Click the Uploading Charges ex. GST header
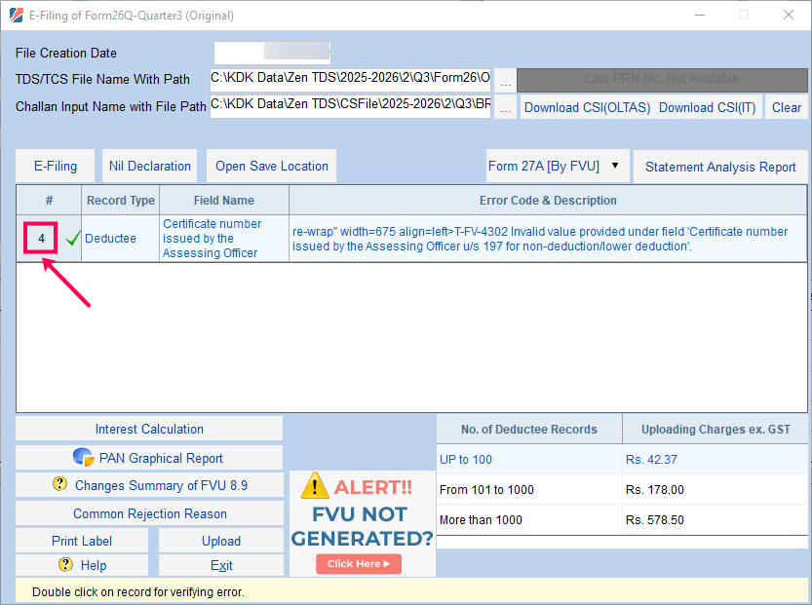 [x=715, y=429]
